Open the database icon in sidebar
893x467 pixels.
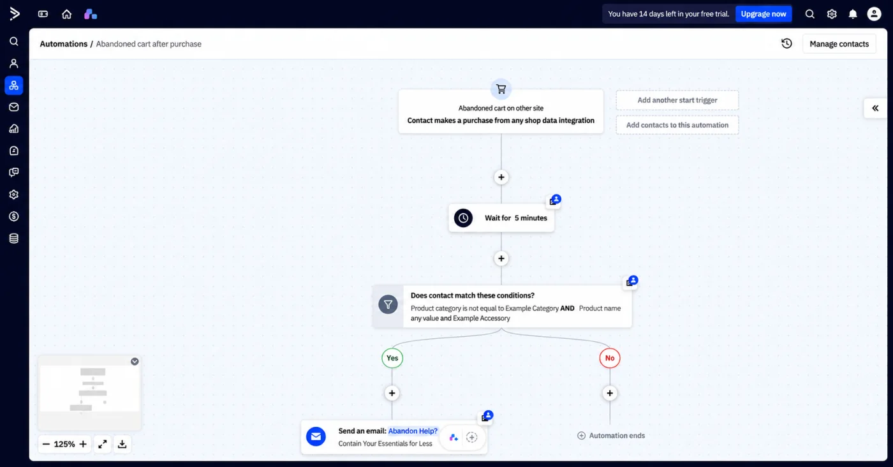14,239
